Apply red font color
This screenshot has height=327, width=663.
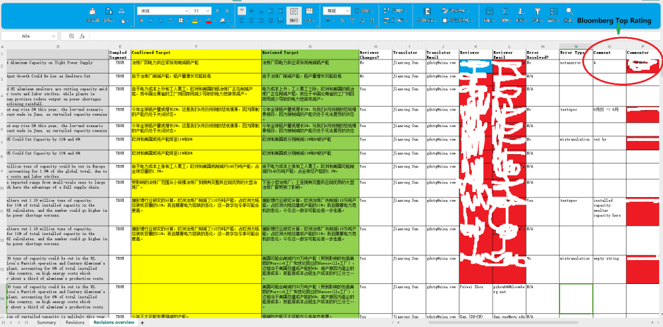[x=208, y=21]
